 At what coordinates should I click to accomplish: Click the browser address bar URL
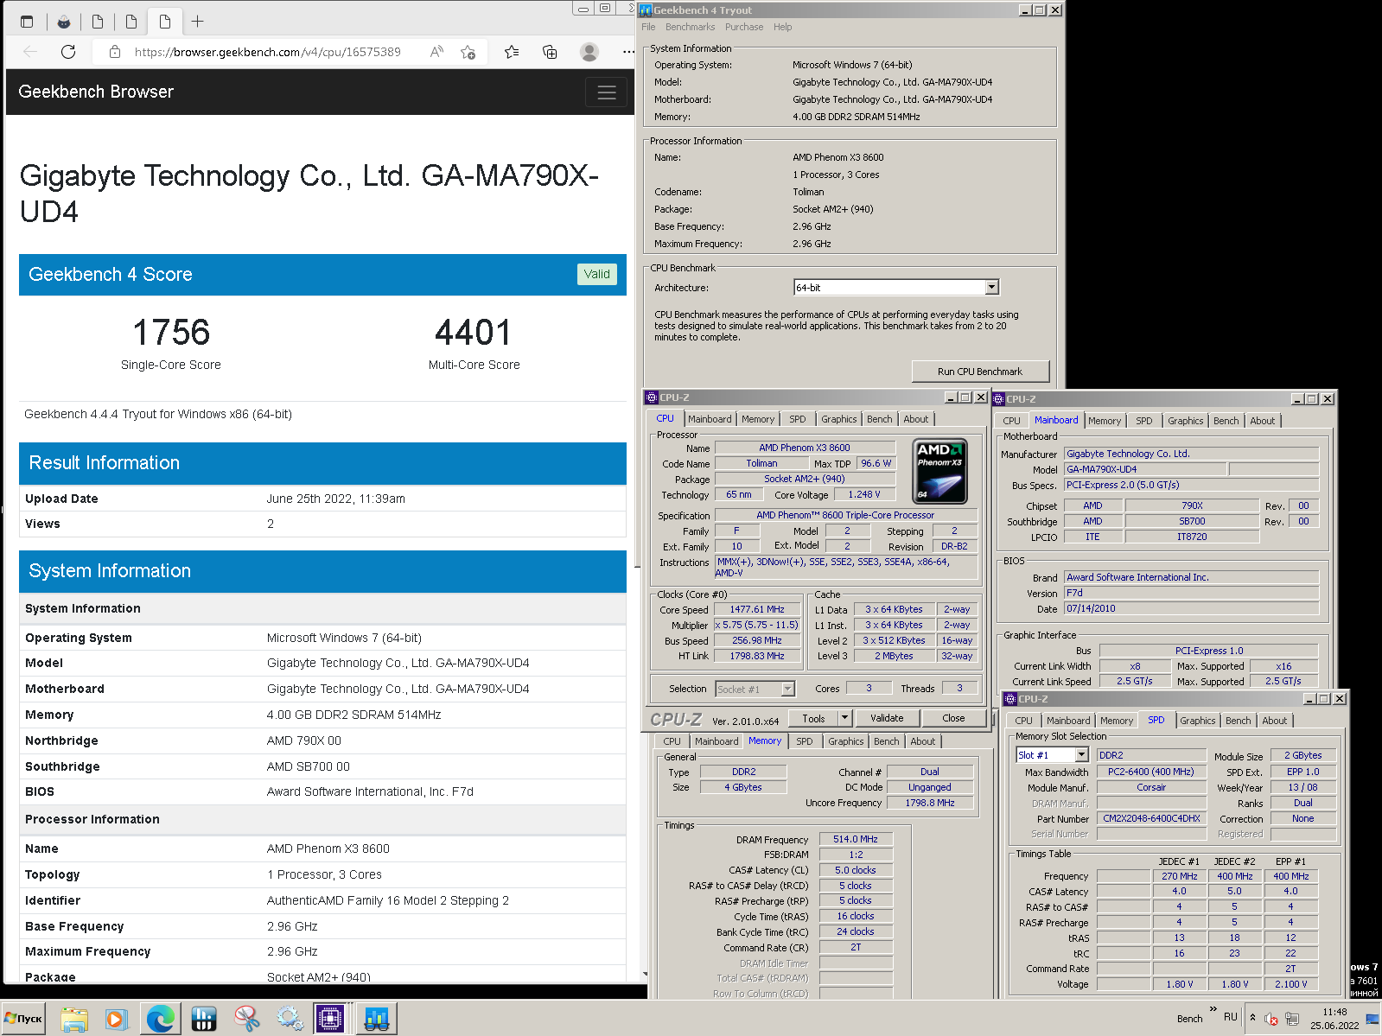[x=268, y=52]
